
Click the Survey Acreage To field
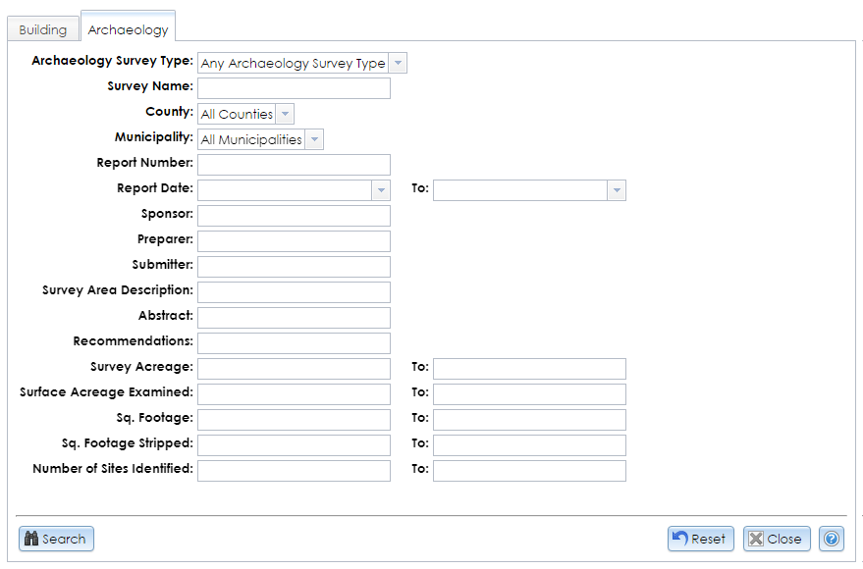[x=529, y=368]
